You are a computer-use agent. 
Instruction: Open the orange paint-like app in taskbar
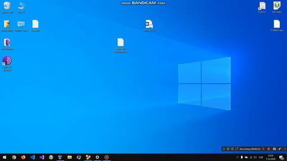click(x=88, y=157)
